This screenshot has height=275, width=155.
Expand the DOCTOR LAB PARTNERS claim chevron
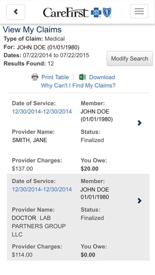pyautogui.click(x=140, y=201)
